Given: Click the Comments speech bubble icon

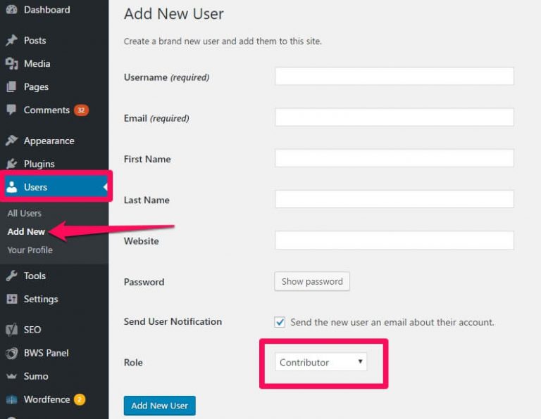Looking at the screenshot, I should click(11, 110).
